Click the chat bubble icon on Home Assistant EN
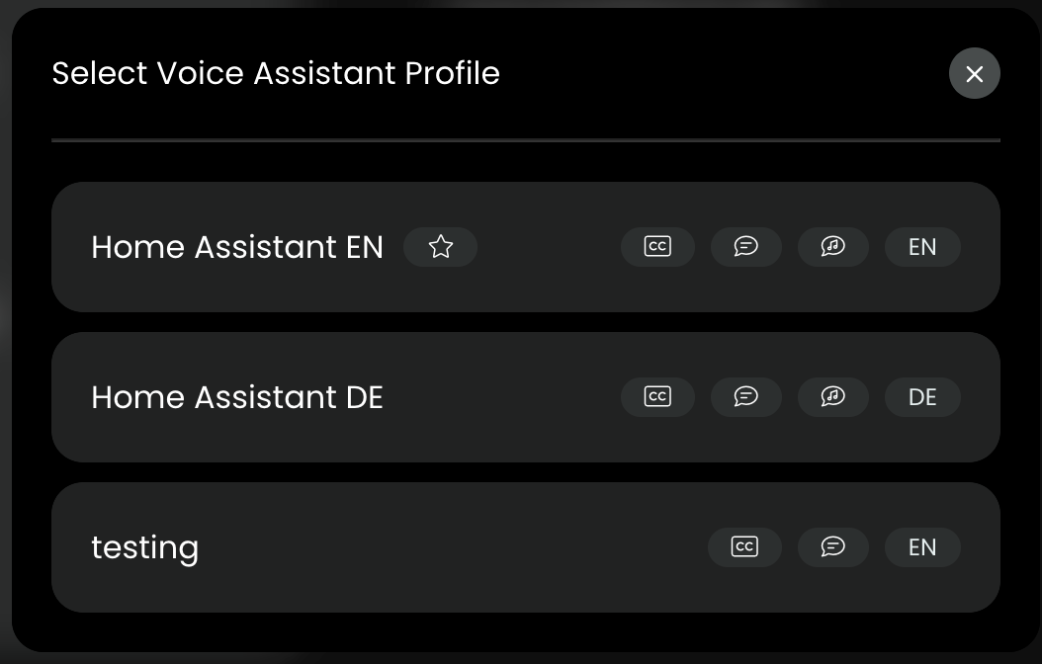The image size is (1042, 664). point(746,247)
